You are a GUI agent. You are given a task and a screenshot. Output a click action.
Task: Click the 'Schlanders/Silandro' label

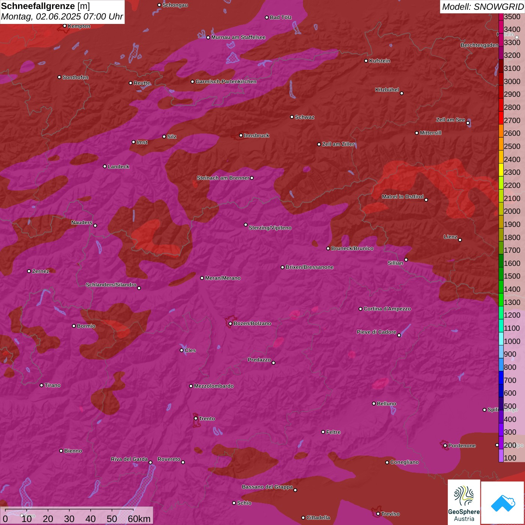111,285
